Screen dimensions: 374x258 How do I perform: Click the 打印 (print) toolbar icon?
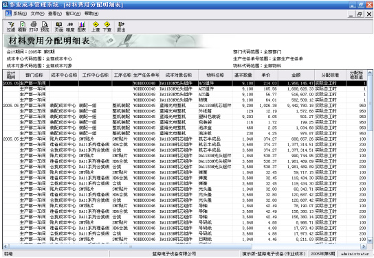pyautogui.click(x=34, y=27)
